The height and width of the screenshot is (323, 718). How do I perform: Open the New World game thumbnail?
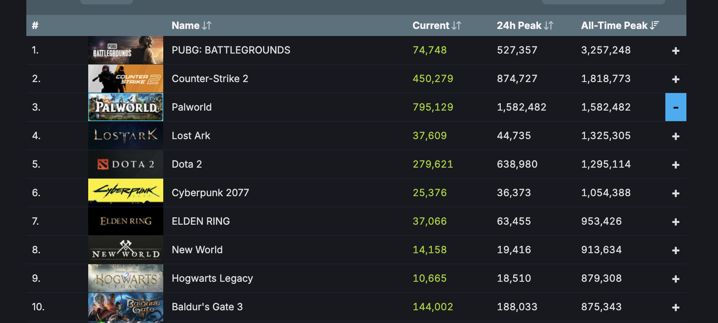coord(126,250)
